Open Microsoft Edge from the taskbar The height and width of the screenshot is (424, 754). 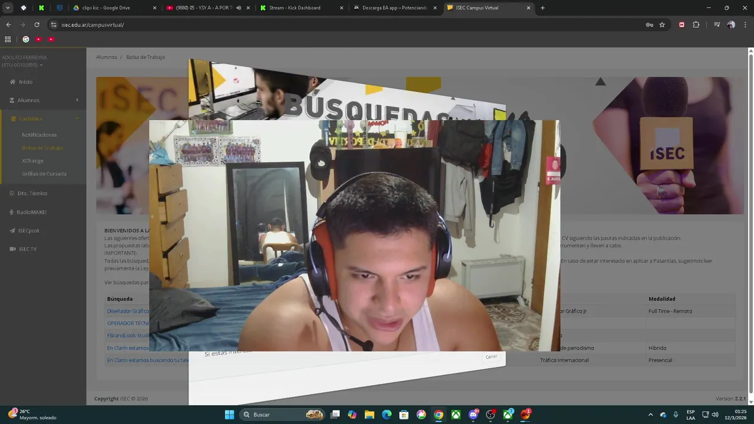pyautogui.click(x=386, y=415)
